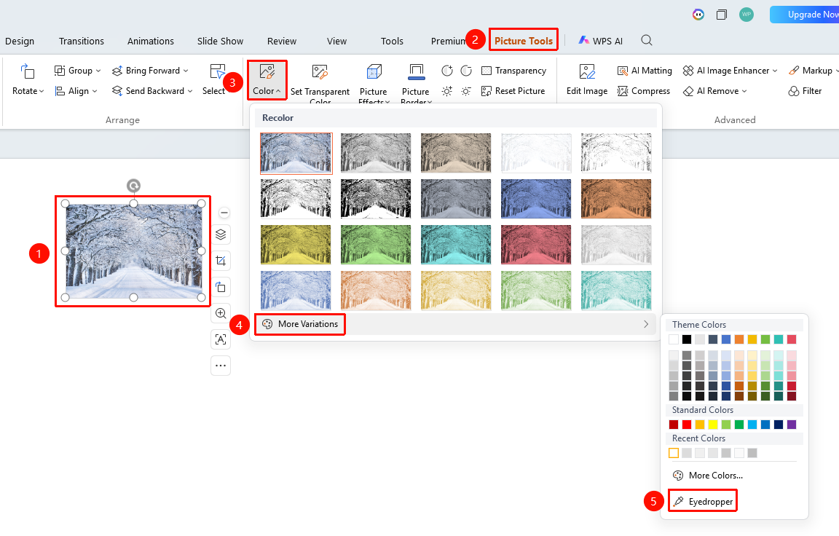Open WPS AI
The height and width of the screenshot is (536, 839).
601,41
